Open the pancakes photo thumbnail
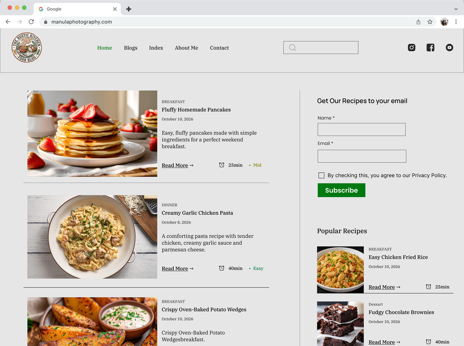 (x=92, y=134)
